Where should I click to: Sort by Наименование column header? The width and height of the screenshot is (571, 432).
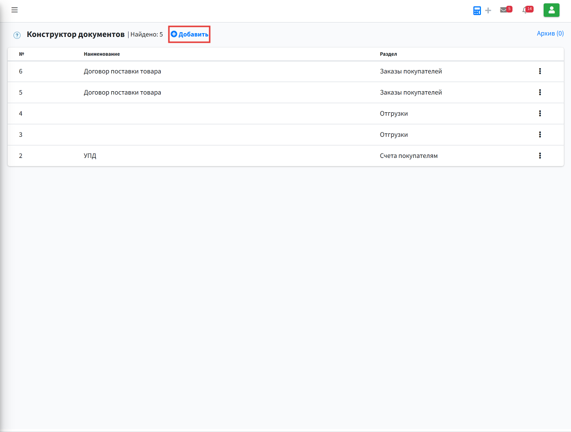[102, 54]
